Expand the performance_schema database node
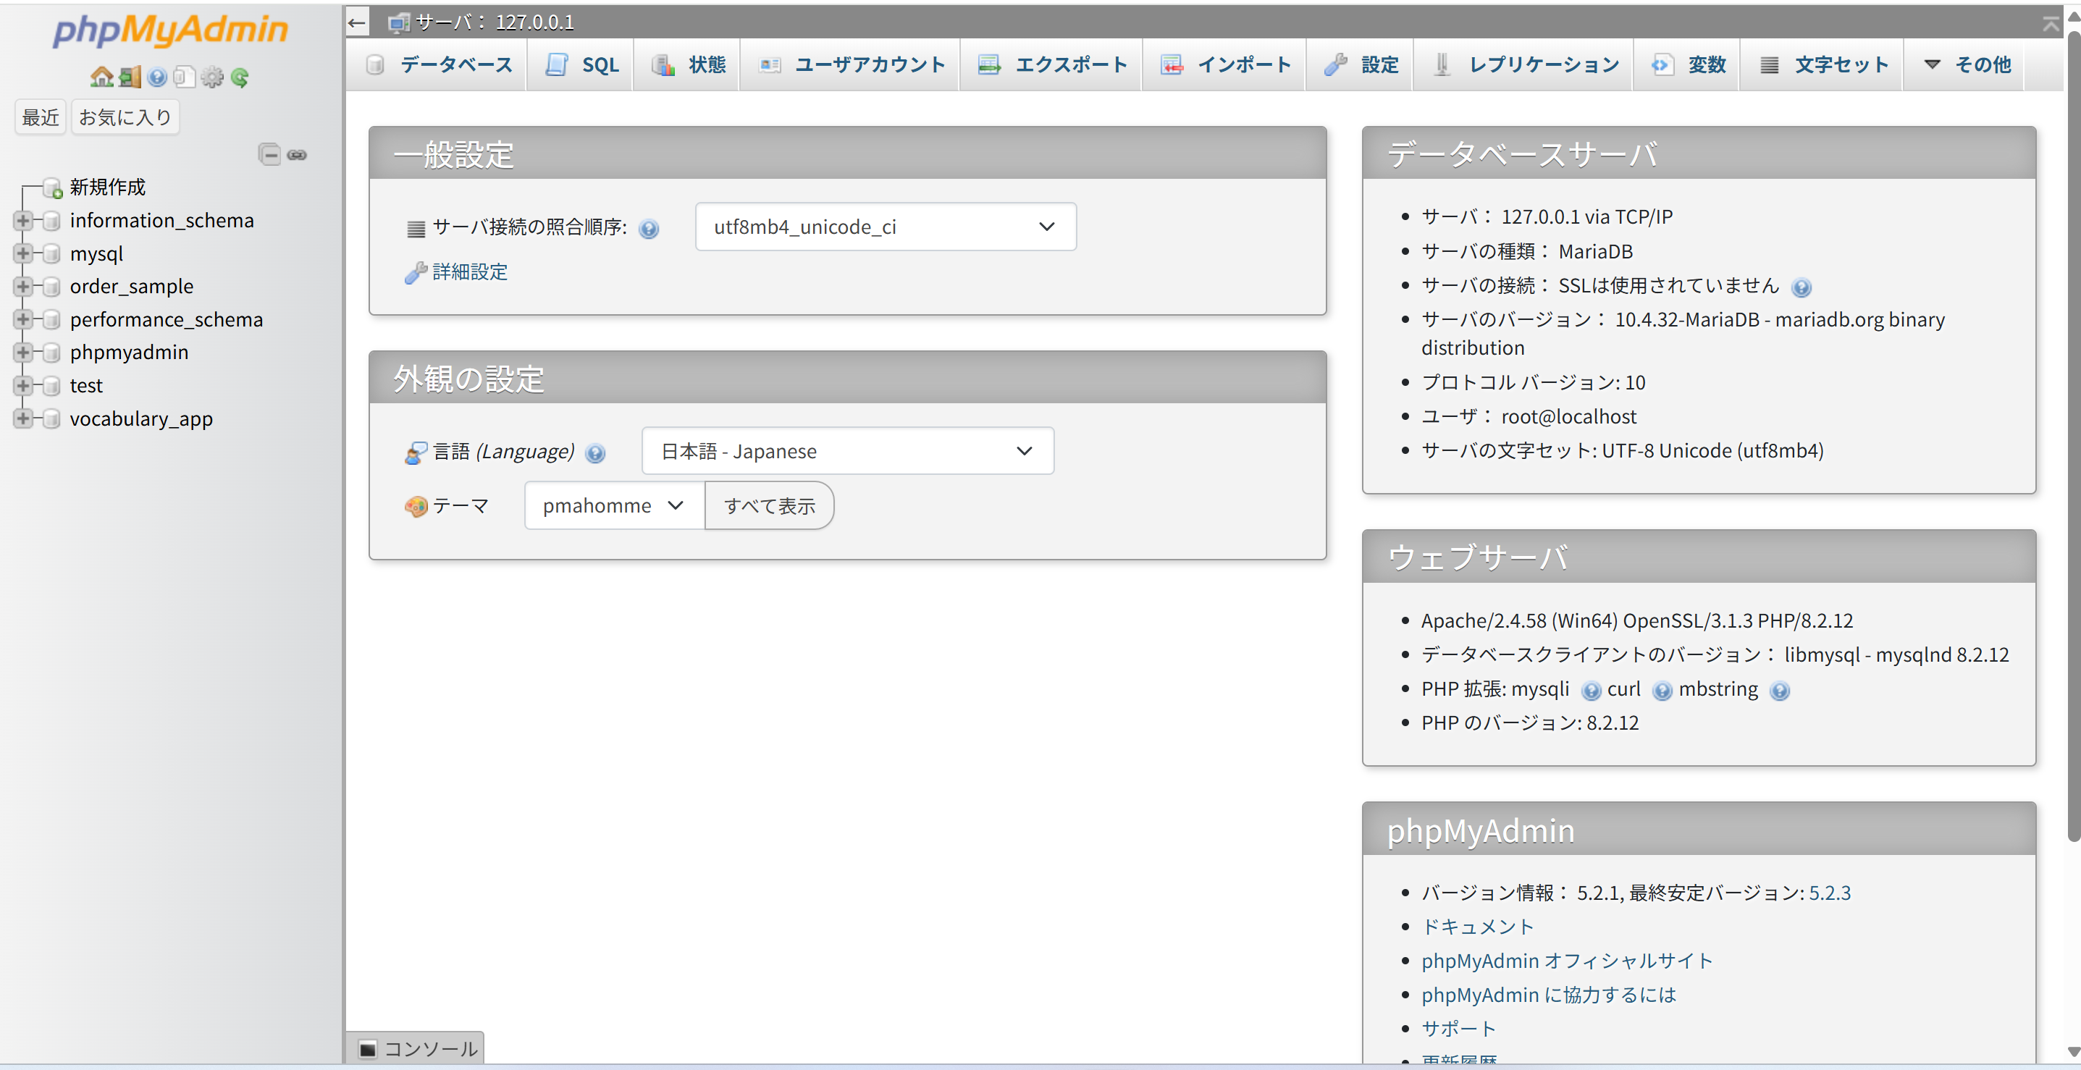The image size is (2081, 1070). pos(22,320)
